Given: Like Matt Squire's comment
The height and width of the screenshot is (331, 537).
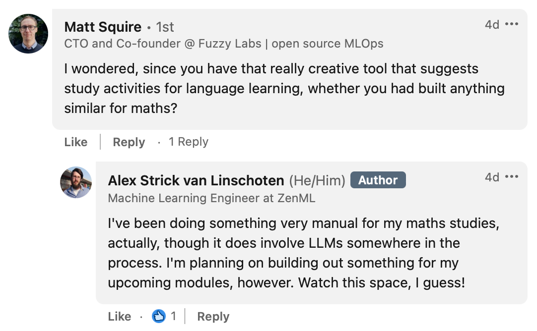Looking at the screenshot, I should pos(75,142).
